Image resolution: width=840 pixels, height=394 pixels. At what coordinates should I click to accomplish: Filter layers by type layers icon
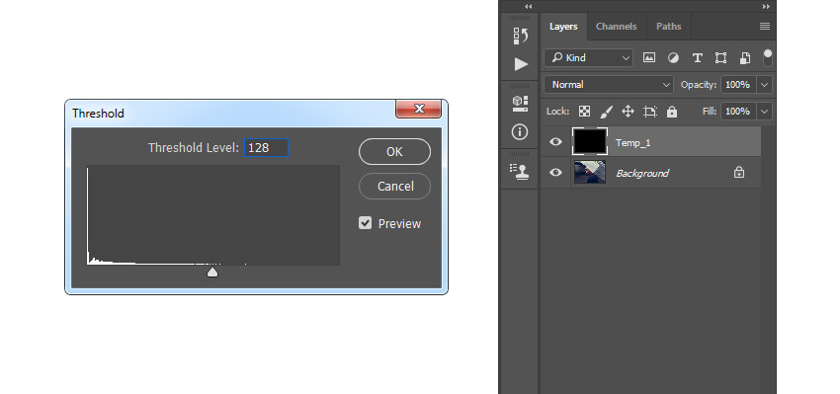[697, 58]
